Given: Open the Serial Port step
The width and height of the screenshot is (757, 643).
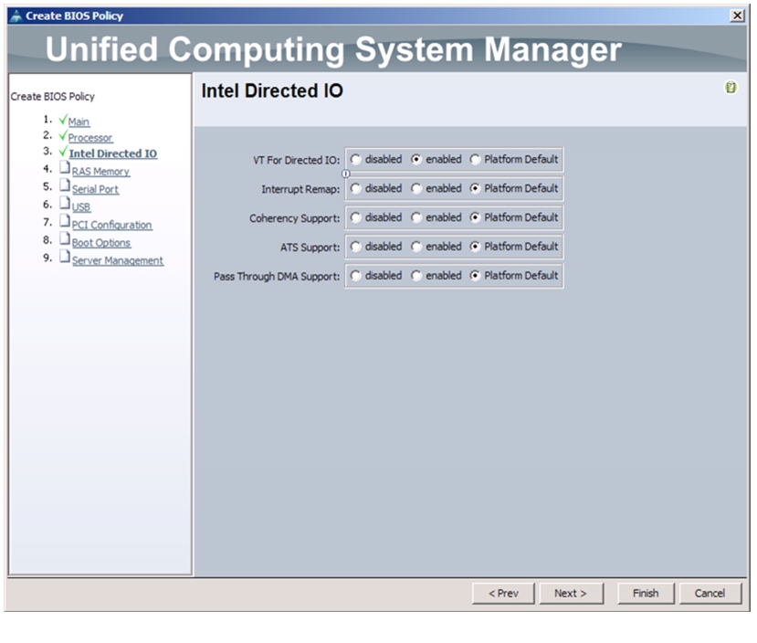Looking at the screenshot, I should pyautogui.click(x=95, y=189).
